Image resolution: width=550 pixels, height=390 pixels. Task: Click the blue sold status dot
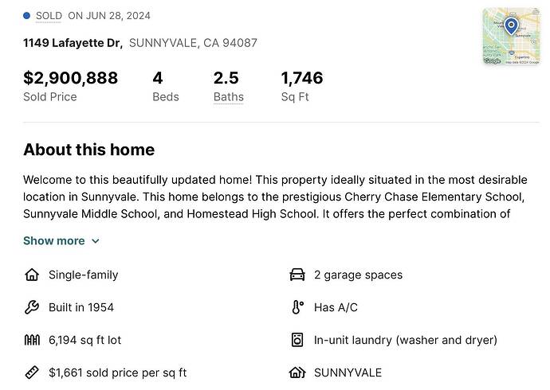(x=26, y=16)
